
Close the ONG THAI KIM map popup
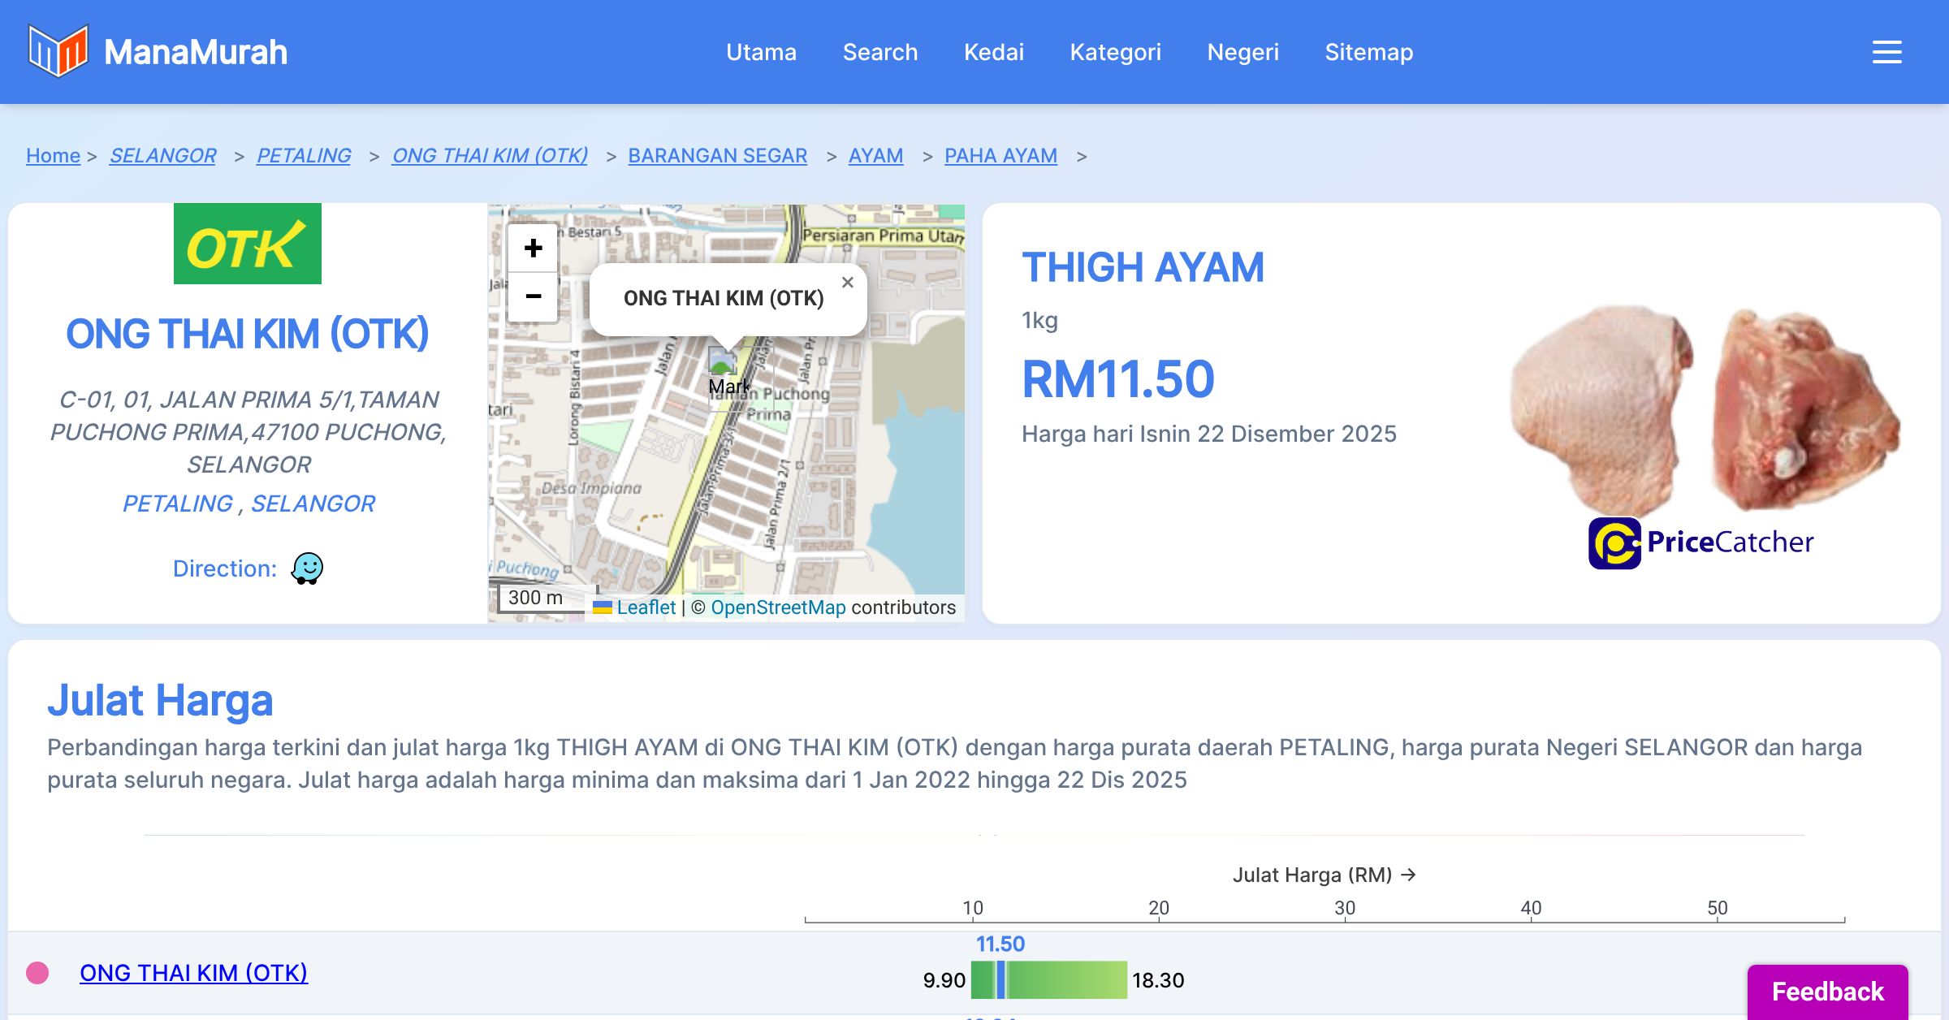(x=847, y=283)
